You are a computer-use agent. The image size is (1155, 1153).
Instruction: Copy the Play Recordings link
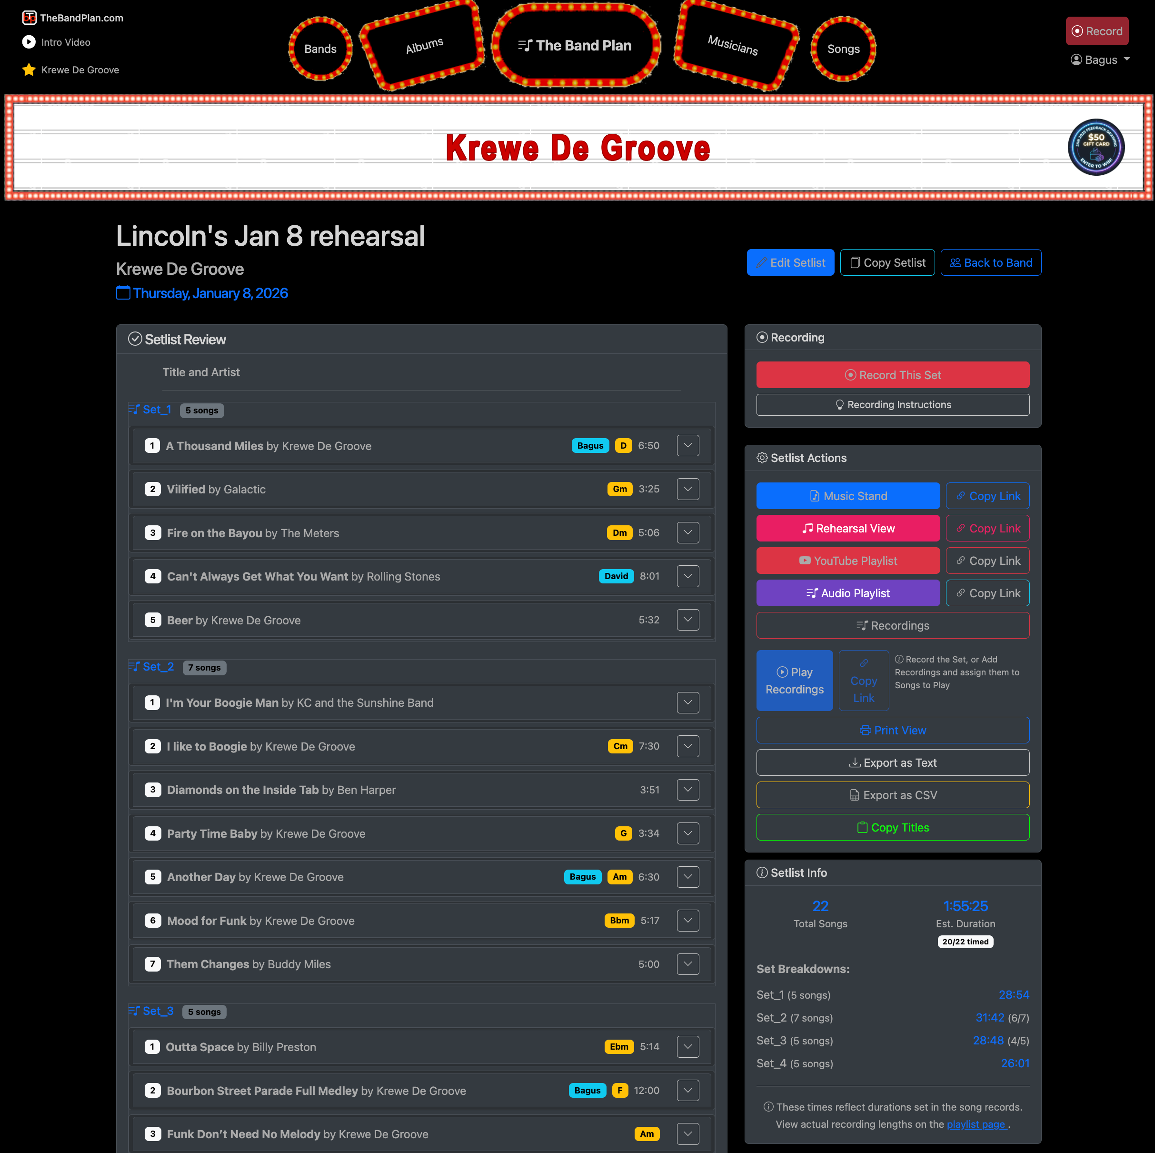pyautogui.click(x=863, y=681)
